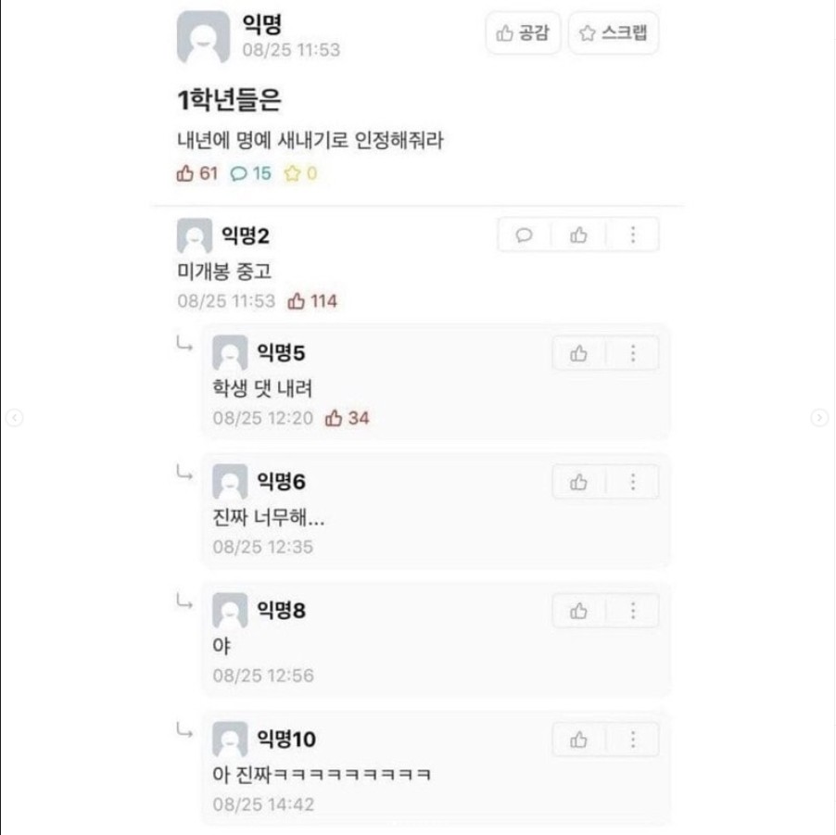Open three-dot menu on 익명6 reply

tap(633, 482)
